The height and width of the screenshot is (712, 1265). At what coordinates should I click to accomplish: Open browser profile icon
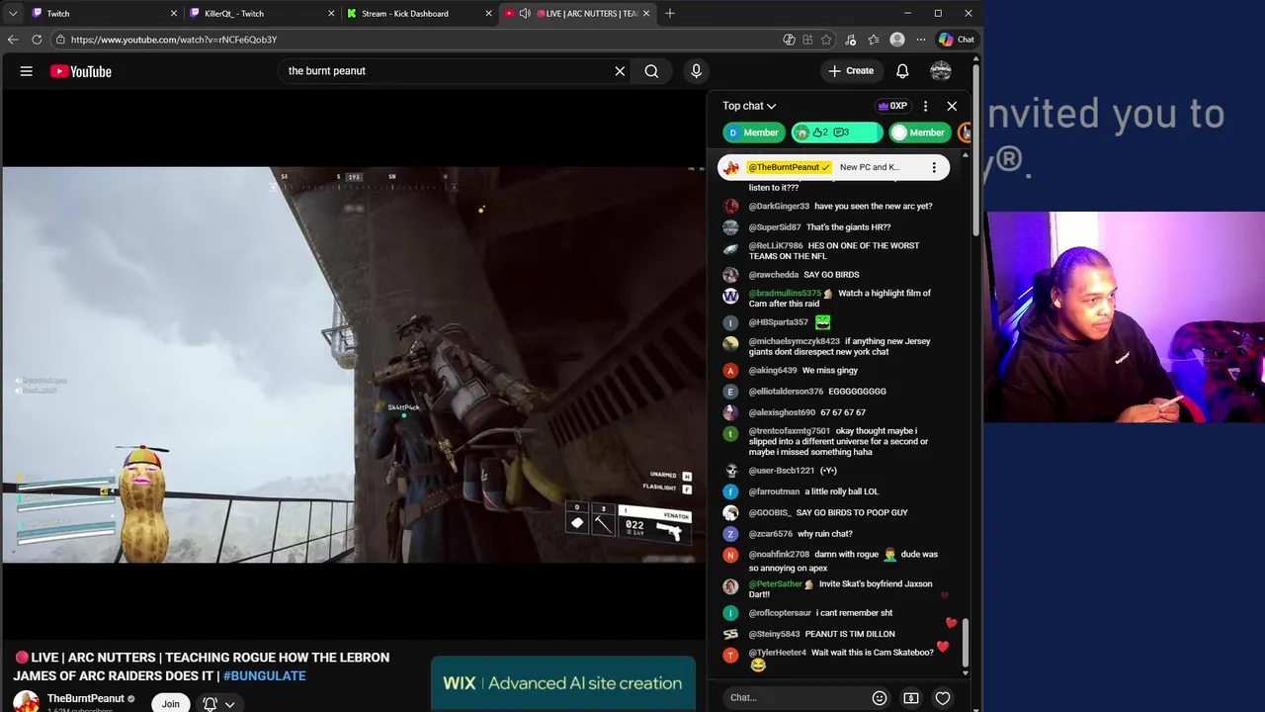[897, 40]
